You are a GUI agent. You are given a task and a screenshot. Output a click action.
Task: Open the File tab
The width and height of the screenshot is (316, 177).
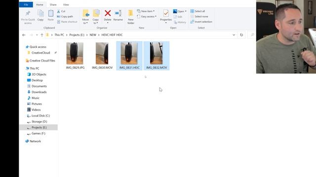(x=26, y=4)
